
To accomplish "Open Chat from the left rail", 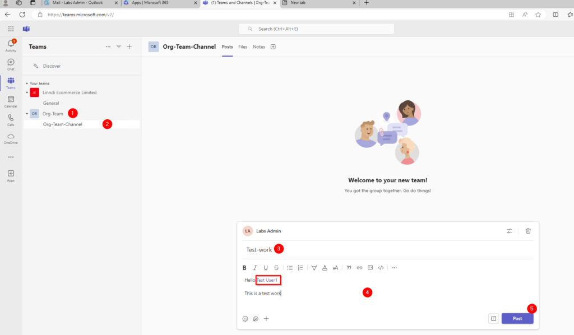I will tap(11, 64).
